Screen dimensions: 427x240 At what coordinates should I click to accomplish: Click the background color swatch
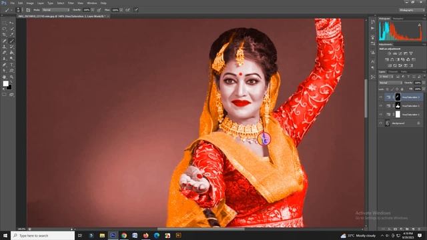coord(9,87)
